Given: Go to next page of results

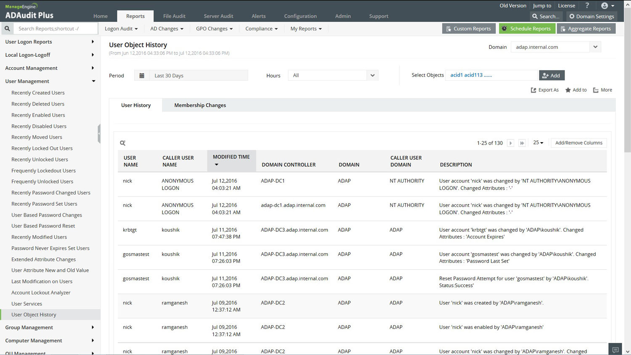Looking at the screenshot, I should pyautogui.click(x=511, y=143).
